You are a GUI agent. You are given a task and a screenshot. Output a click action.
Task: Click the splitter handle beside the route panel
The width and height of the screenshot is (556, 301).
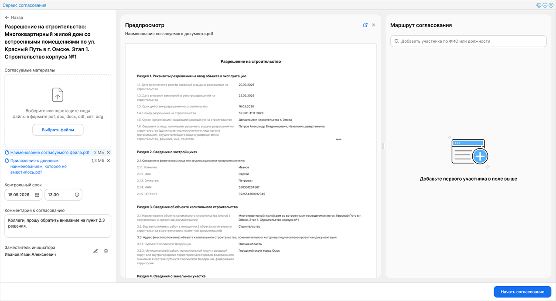click(x=383, y=146)
